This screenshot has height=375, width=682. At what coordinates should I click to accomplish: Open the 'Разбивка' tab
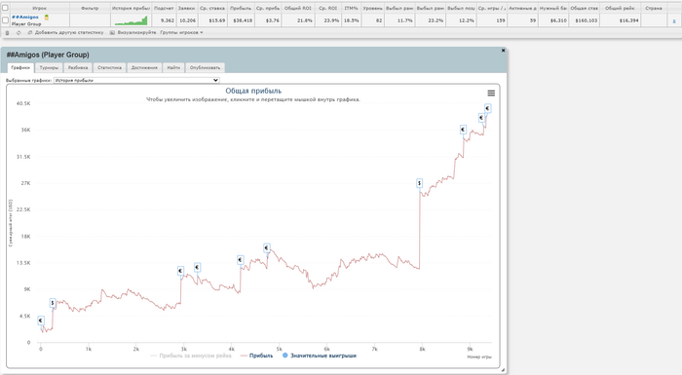coord(78,67)
